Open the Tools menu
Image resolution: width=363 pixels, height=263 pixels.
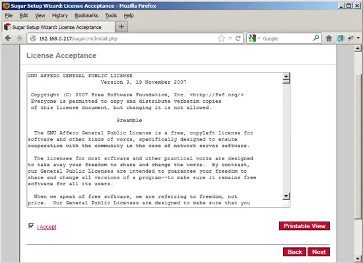[111, 15]
